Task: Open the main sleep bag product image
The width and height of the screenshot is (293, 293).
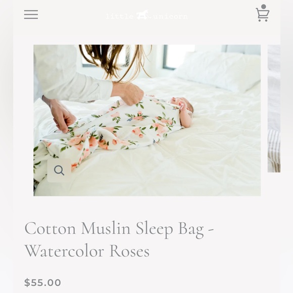Action: 147,120
